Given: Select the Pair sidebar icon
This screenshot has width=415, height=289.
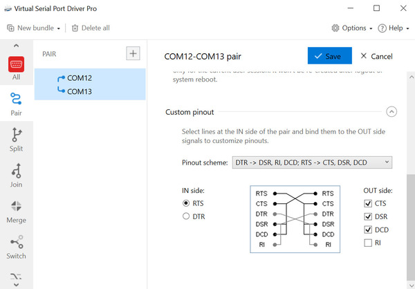Looking at the screenshot, I should coord(16,98).
